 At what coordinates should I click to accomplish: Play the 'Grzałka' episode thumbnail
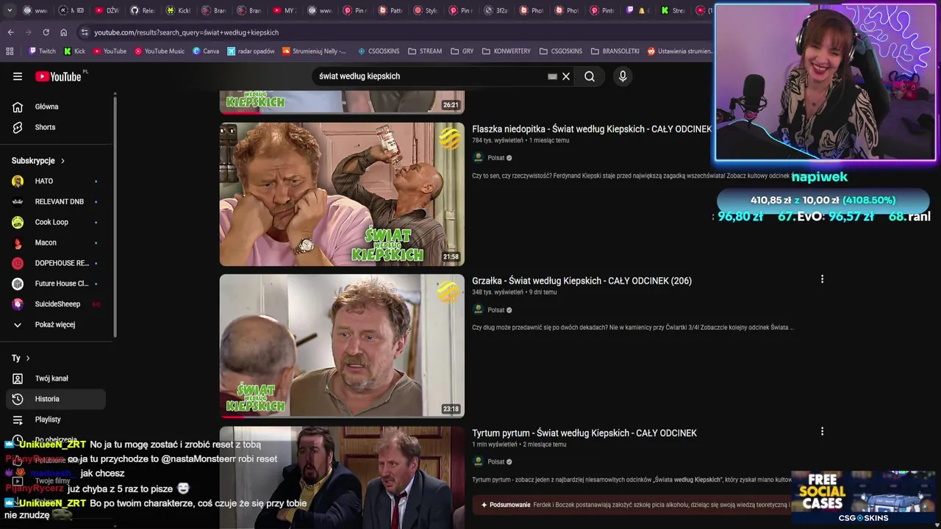coord(342,345)
